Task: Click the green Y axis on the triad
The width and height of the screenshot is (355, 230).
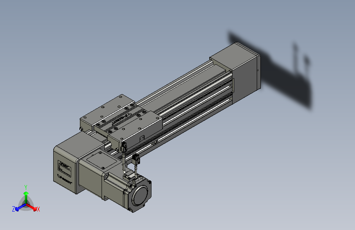Action: pos(26,195)
